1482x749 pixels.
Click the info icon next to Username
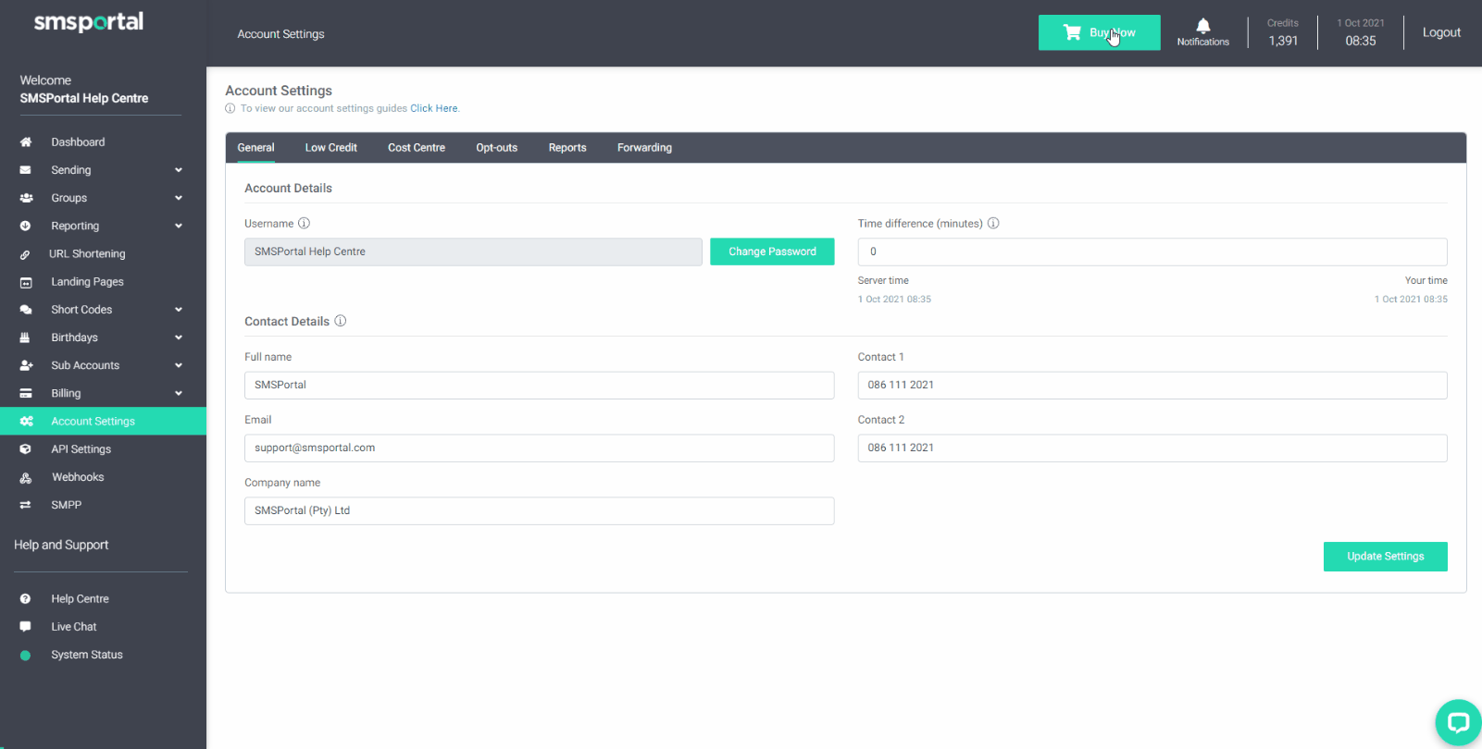(x=304, y=223)
